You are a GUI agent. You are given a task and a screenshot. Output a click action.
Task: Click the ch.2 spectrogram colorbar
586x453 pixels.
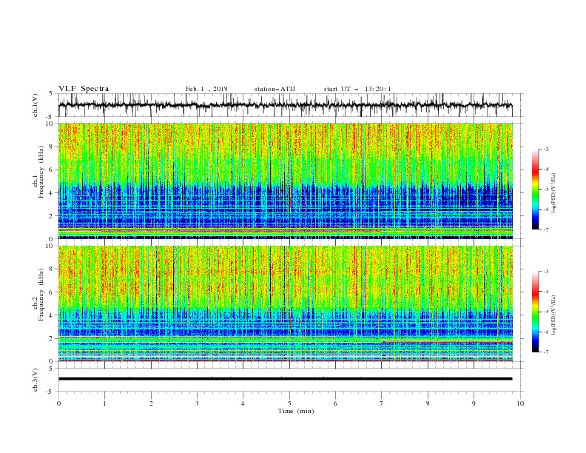(535, 312)
